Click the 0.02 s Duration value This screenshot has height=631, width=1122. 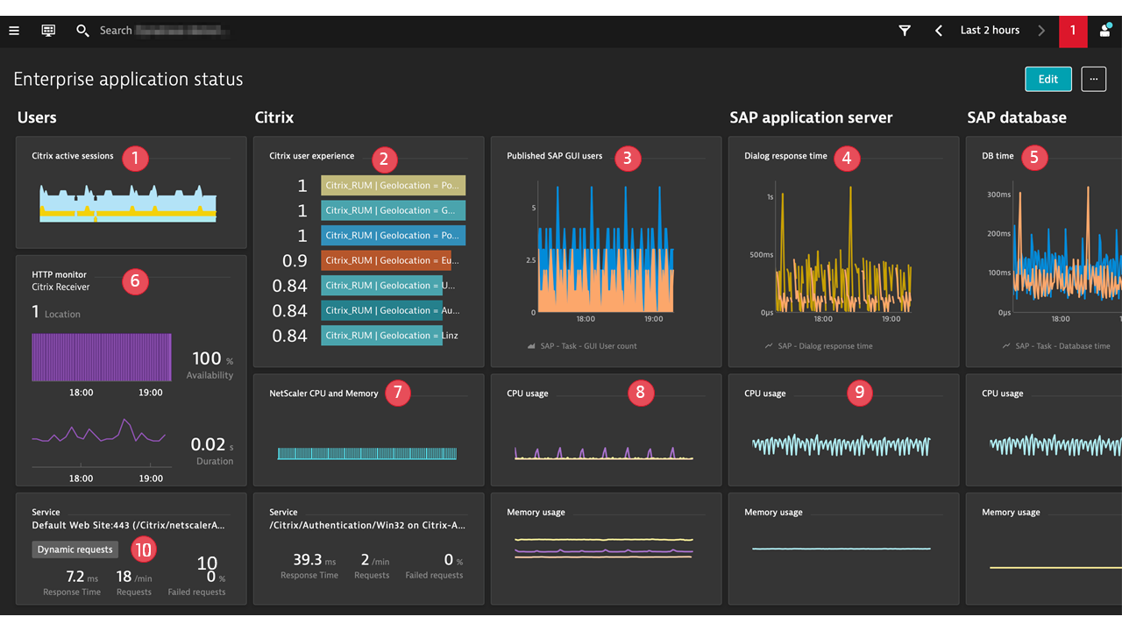(212, 450)
